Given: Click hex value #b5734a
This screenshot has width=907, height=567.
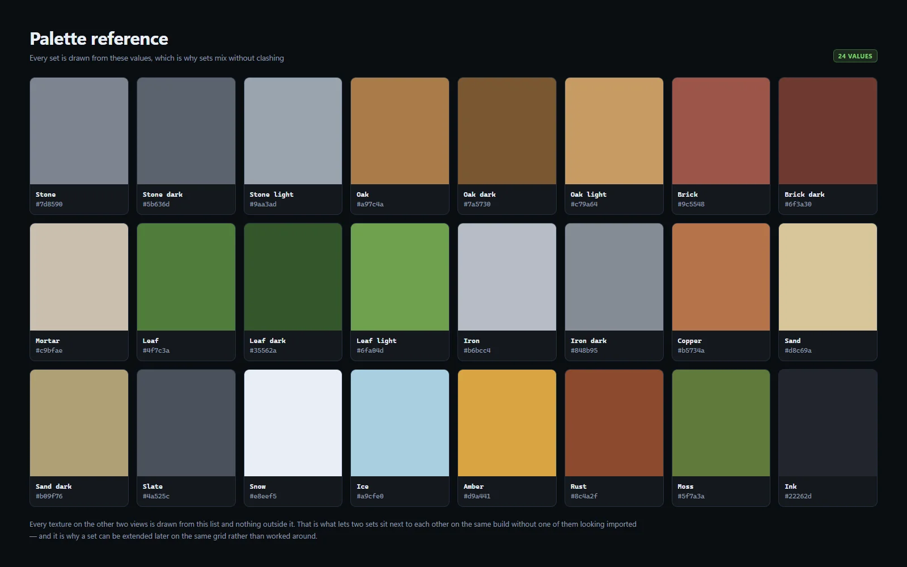Looking at the screenshot, I should [691, 350].
